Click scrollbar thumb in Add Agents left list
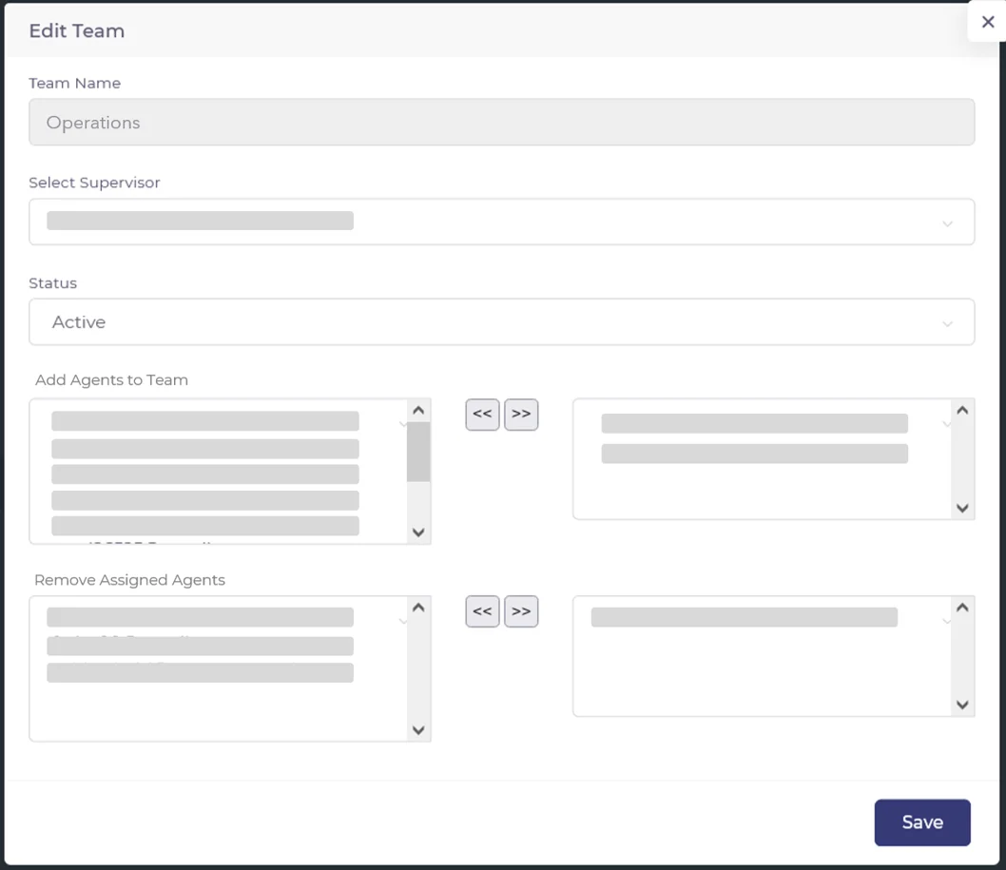The width and height of the screenshot is (1006, 870). click(x=418, y=453)
